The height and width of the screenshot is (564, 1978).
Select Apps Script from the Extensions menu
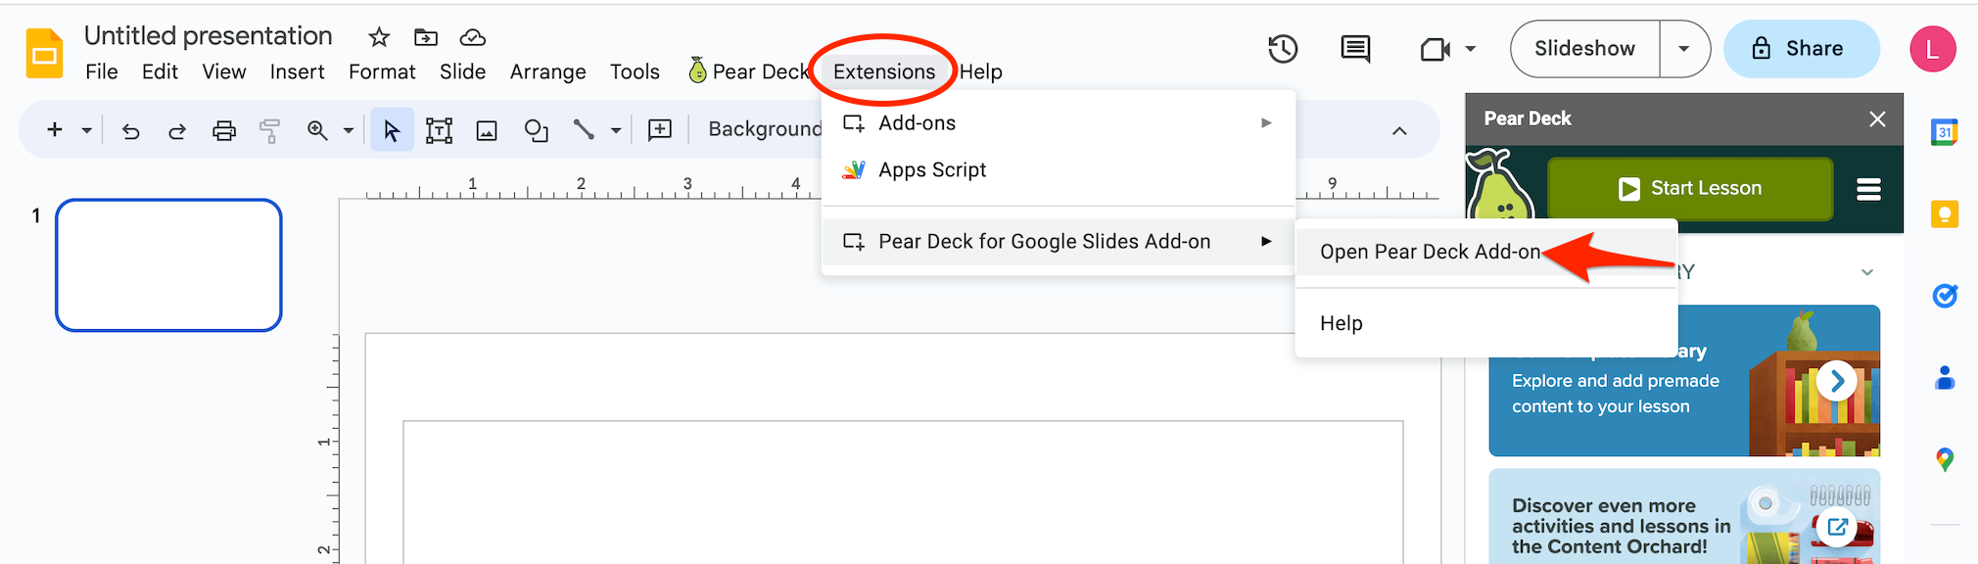pyautogui.click(x=931, y=168)
